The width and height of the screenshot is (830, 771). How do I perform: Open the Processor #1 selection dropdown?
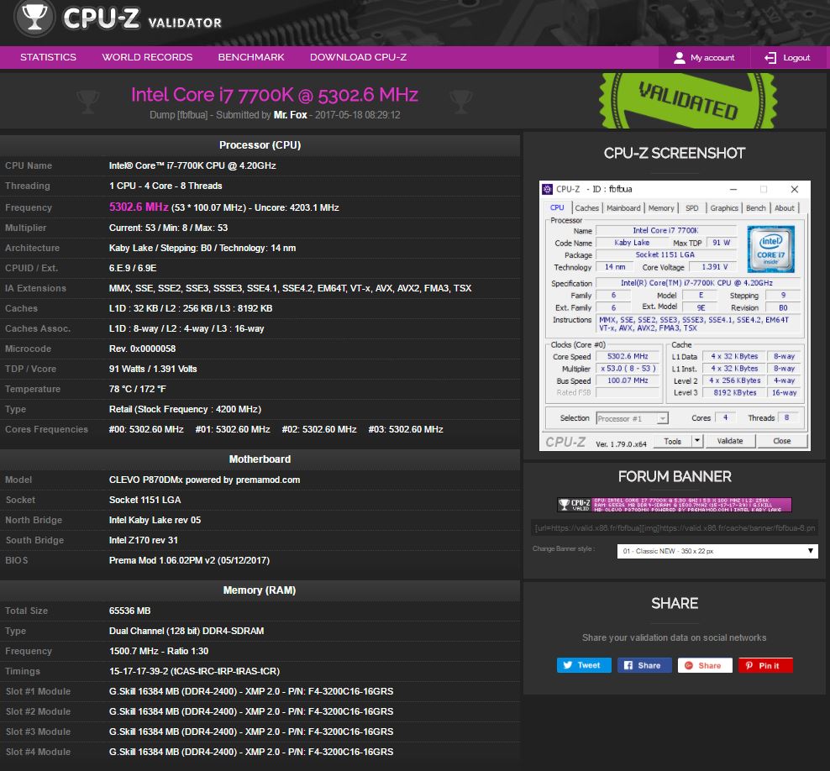click(632, 418)
